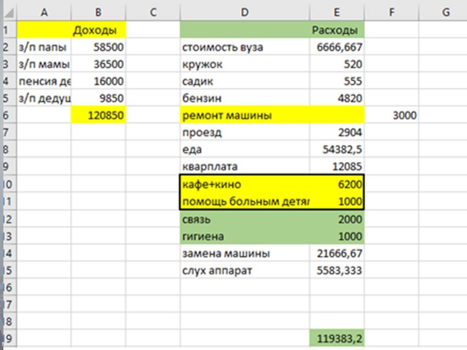Select the column E header
The image size is (467, 350).
pyautogui.click(x=337, y=13)
